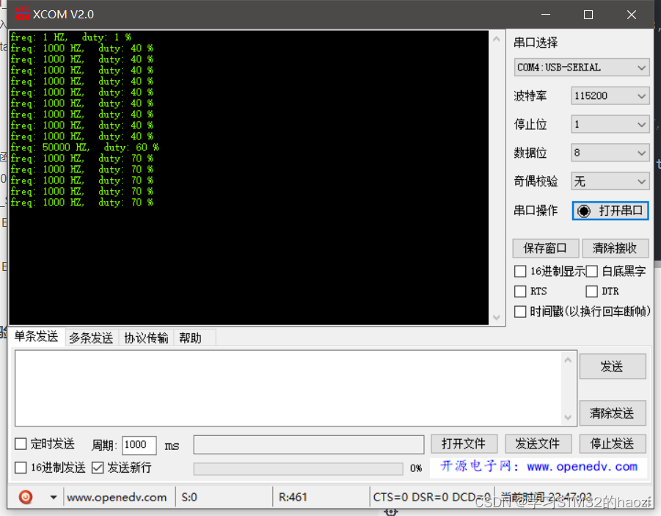Click the first line freq 1 HZ

click(x=71, y=37)
